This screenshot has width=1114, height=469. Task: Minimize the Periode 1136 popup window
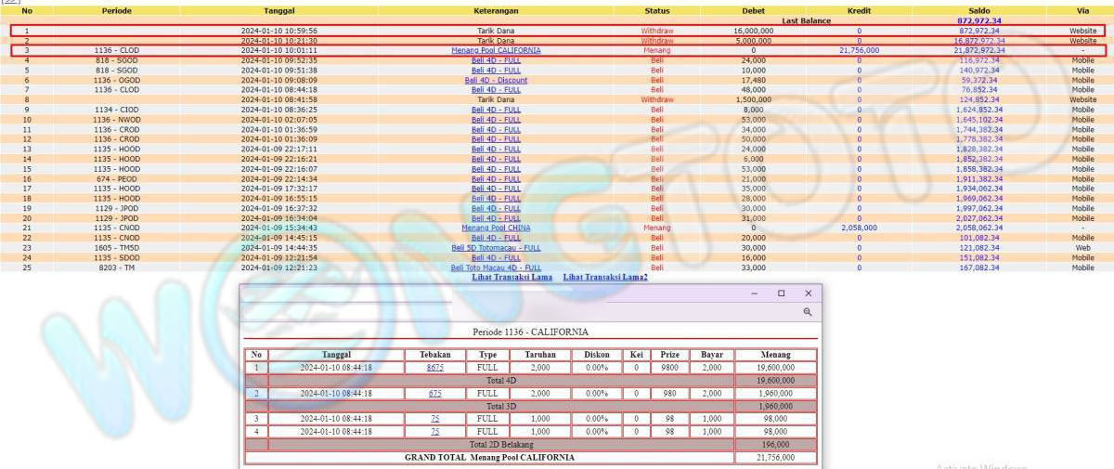tap(753, 293)
